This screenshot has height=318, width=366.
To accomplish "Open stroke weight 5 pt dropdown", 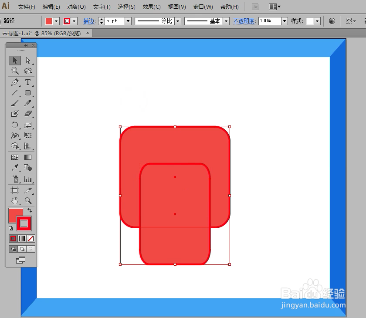I will pos(128,21).
